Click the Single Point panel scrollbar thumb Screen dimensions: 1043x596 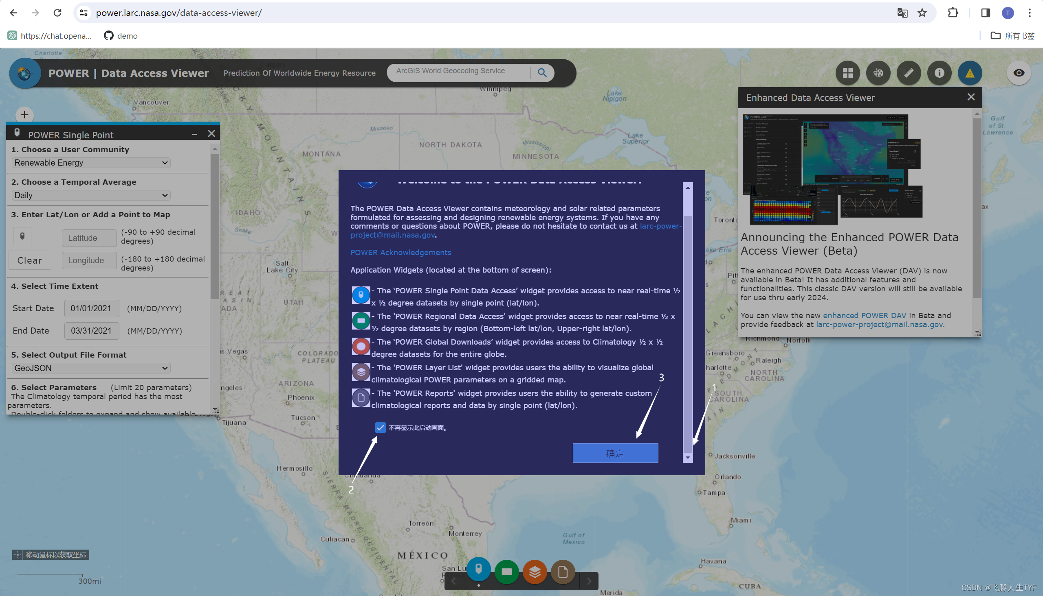pos(214,226)
